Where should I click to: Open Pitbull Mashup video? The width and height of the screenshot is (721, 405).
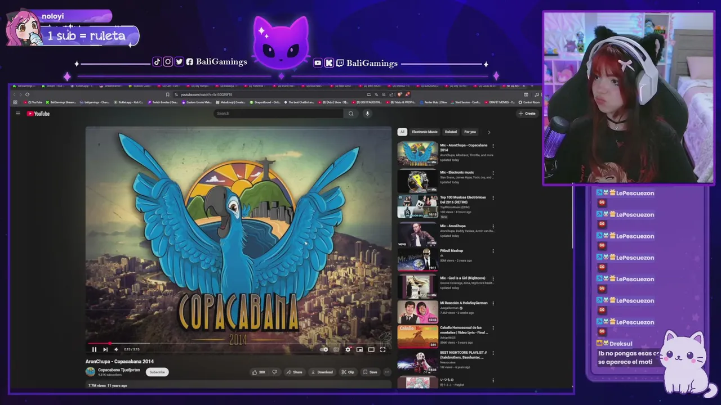pos(417,260)
